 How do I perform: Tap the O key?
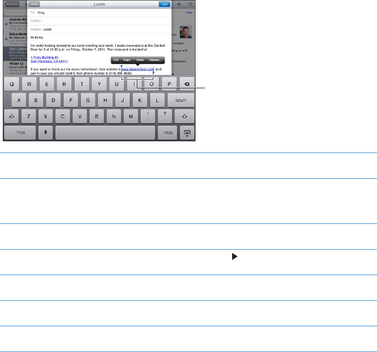[x=152, y=84]
